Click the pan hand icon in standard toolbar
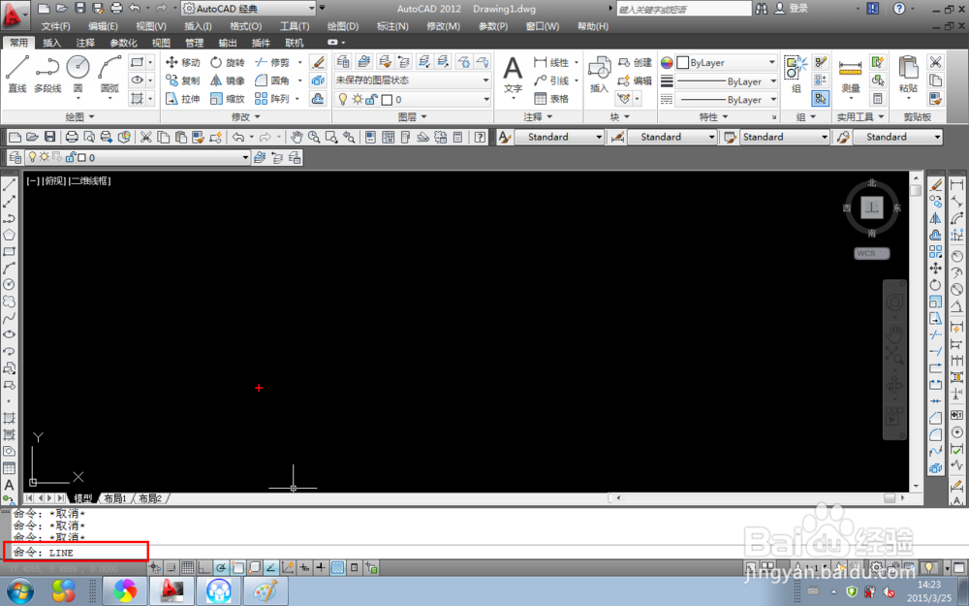 coord(297,137)
